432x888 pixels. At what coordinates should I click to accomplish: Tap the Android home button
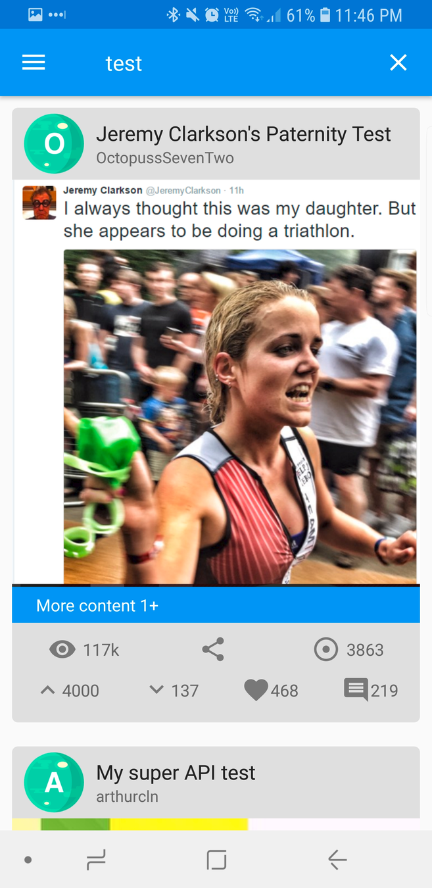click(x=216, y=860)
